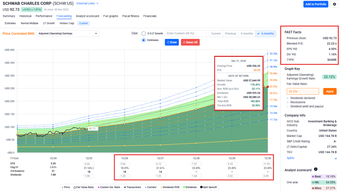The width and height of the screenshot is (341, 191).
Task: Open the settings gear icon
Action: [334, 4]
